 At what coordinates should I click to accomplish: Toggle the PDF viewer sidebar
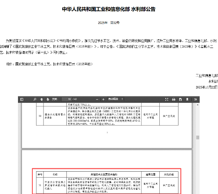(x=22, y=99)
